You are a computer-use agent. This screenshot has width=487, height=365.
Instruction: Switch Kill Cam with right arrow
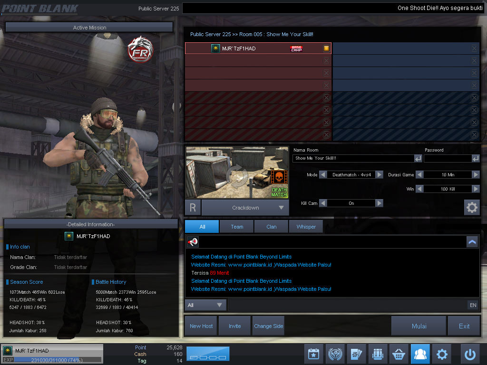379,203
